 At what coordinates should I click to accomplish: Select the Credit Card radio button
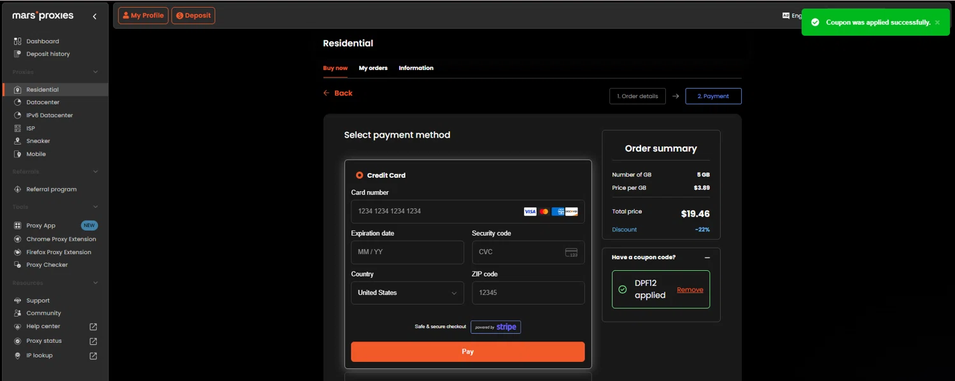[x=360, y=175]
